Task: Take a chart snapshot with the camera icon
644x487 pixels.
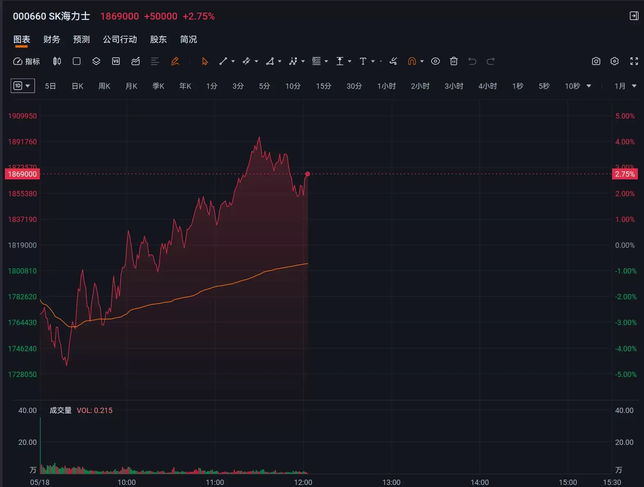Action: [596, 61]
